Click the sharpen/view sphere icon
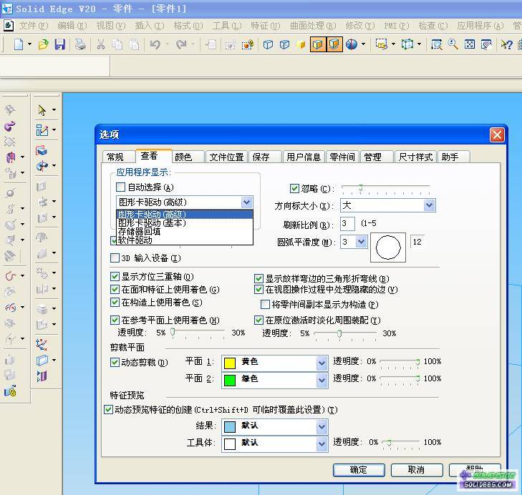Image resolution: width=522 pixels, height=495 pixels. pyautogui.click(x=352, y=44)
